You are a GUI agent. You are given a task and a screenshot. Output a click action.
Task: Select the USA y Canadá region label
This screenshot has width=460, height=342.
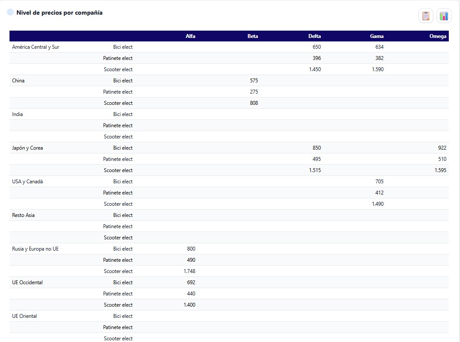pyautogui.click(x=27, y=182)
